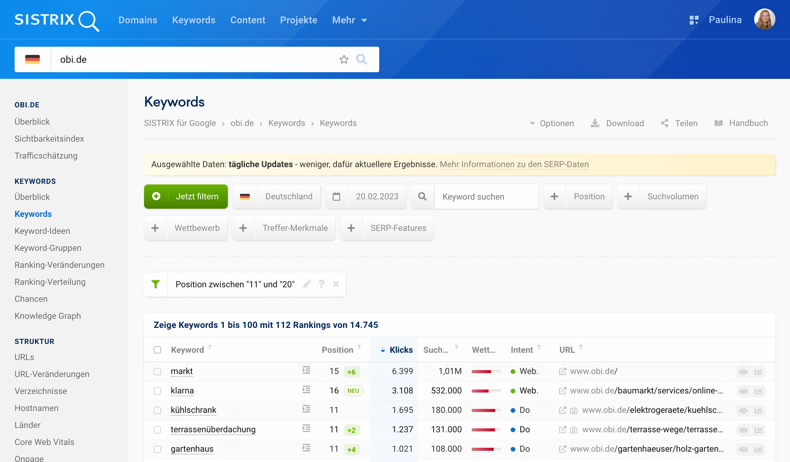Click the favorite star icon in search bar
The height and width of the screenshot is (462, 790).
[x=344, y=59]
